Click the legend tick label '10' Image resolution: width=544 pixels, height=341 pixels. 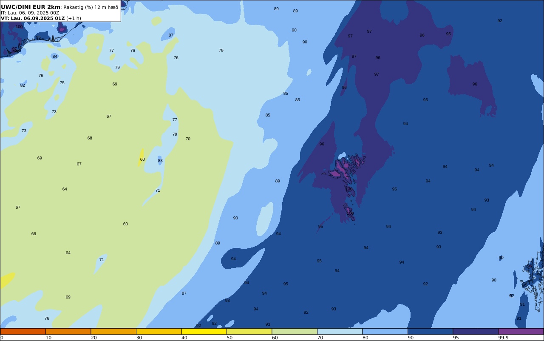coord(48,338)
